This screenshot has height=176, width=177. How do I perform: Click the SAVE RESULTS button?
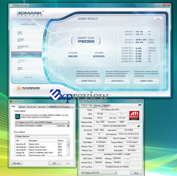pos(117,81)
